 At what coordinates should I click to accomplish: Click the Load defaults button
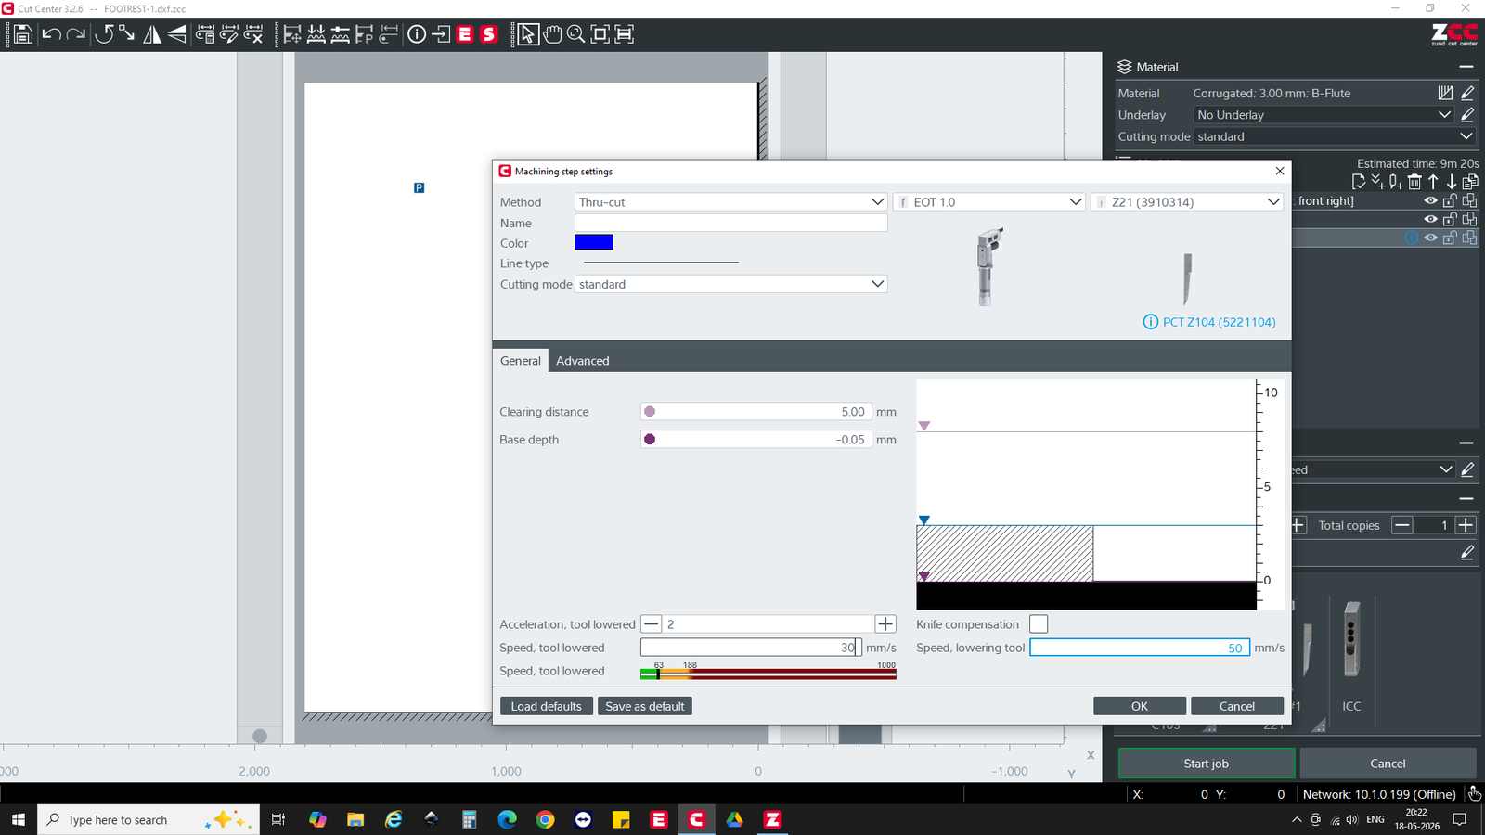click(546, 706)
